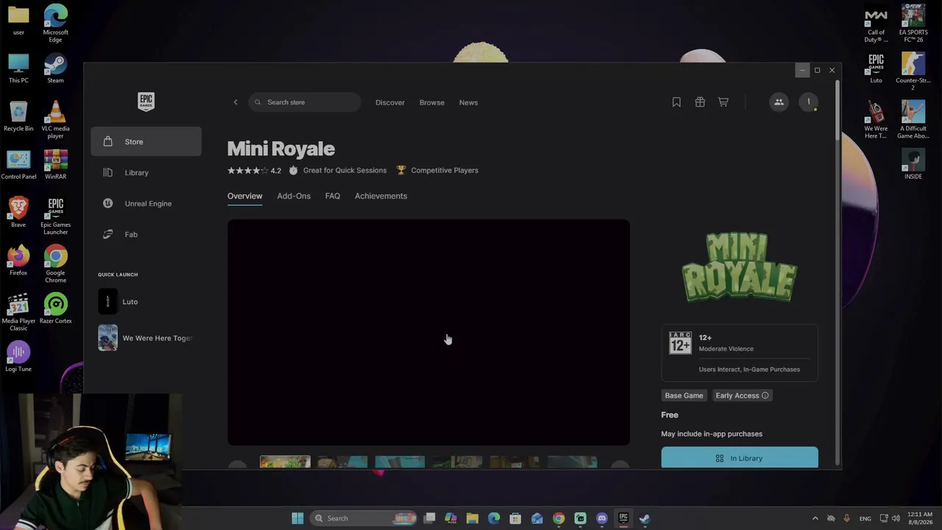Click the In Library button
Screen dimensions: 942x530
pyautogui.click(x=739, y=457)
